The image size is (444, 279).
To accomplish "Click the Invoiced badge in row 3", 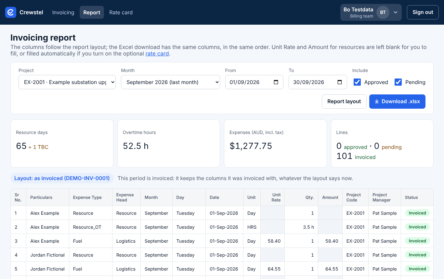I will 417,241.
